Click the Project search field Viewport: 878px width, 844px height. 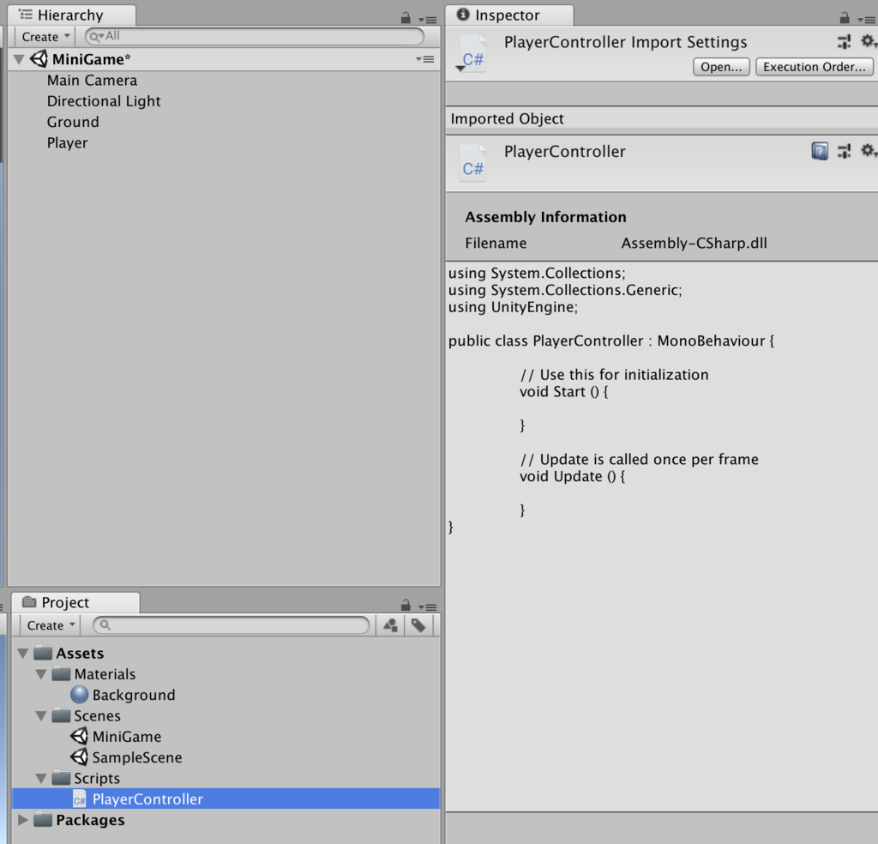[x=231, y=625]
